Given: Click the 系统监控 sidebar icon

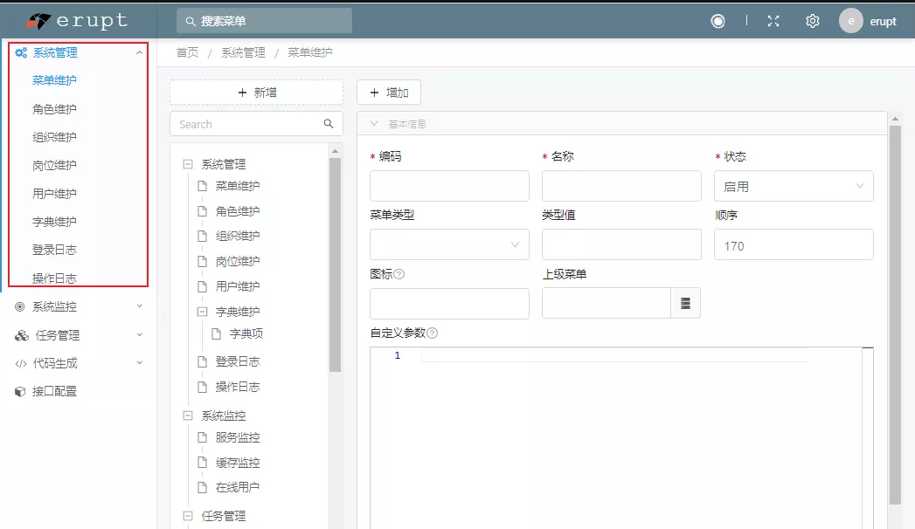Looking at the screenshot, I should (x=20, y=306).
